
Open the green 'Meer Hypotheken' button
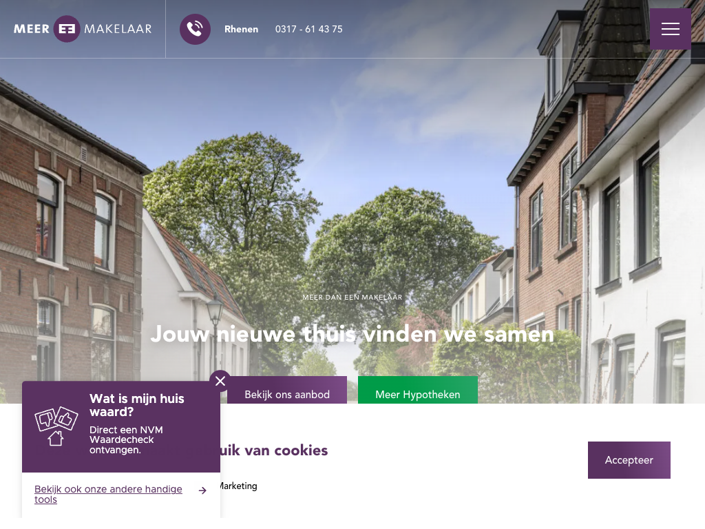[x=418, y=390]
